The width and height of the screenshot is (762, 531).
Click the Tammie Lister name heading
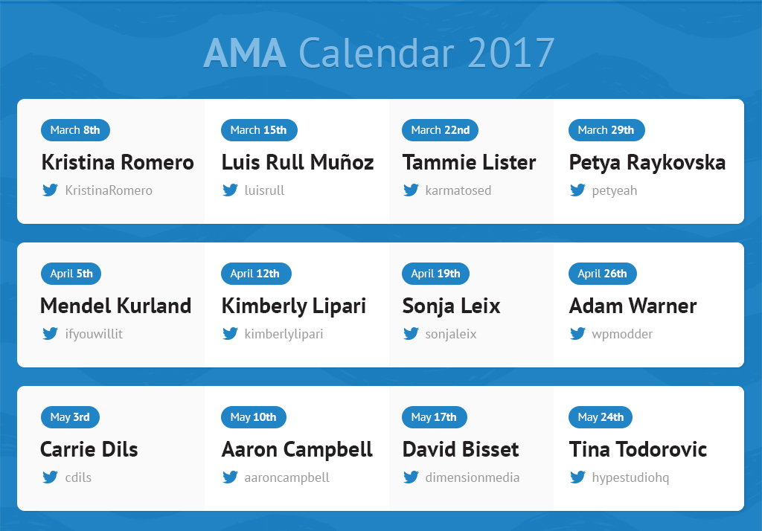(x=469, y=162)
